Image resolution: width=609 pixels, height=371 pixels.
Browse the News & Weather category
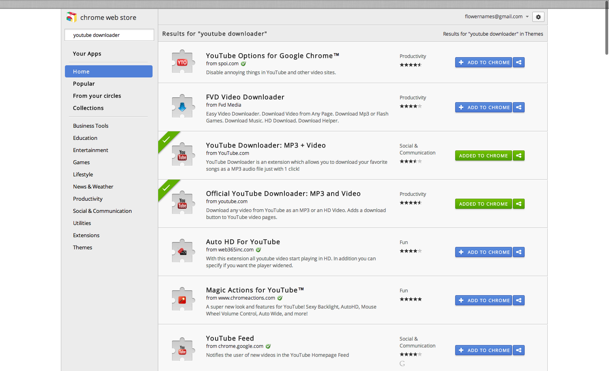93,187
